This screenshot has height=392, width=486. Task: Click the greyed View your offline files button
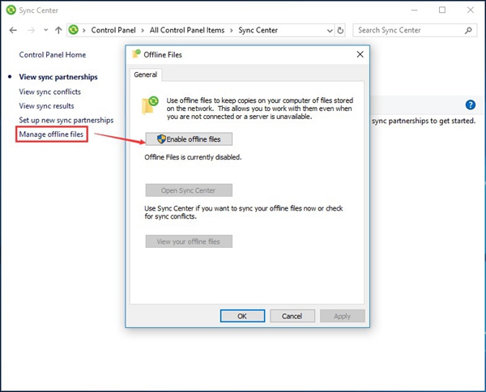pyautogui.click(x=189, y=241)
